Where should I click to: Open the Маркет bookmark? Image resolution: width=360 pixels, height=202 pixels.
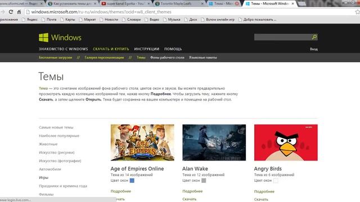[88, 20]
